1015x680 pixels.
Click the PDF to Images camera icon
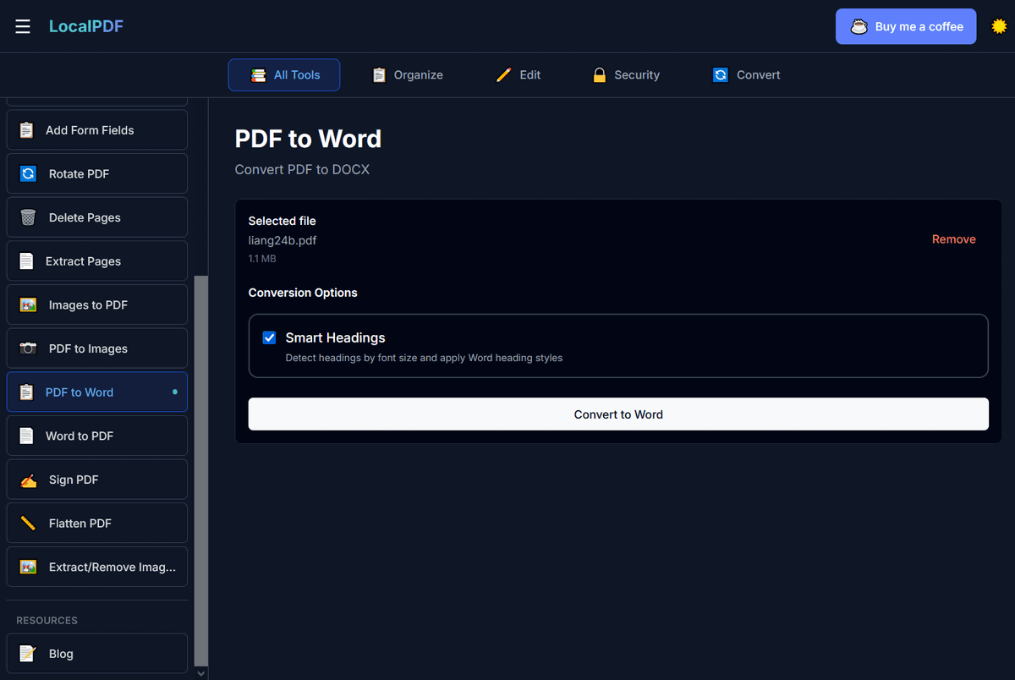click(x=28, y=348)
